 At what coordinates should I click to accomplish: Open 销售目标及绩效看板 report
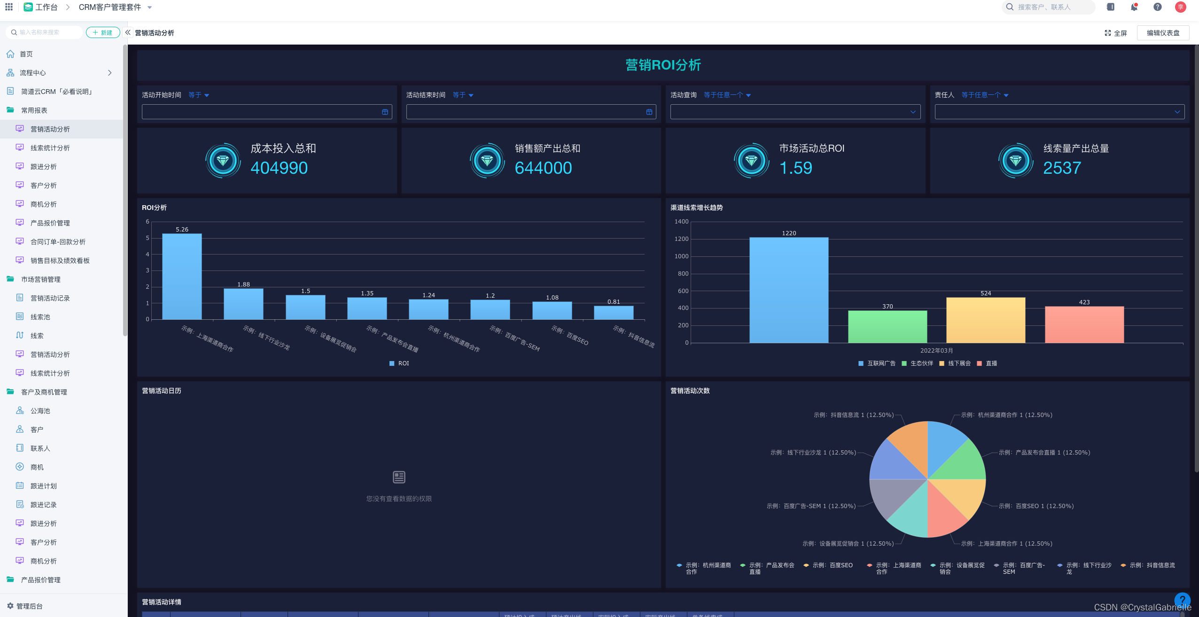[x=60, y=261]
